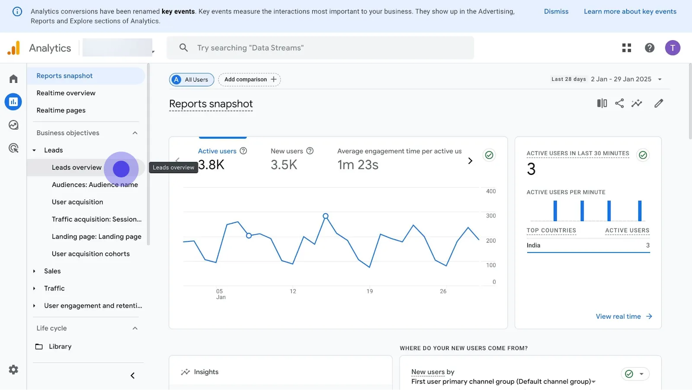Select the New users metric tab
692x390 pixels.
point(292,158)
